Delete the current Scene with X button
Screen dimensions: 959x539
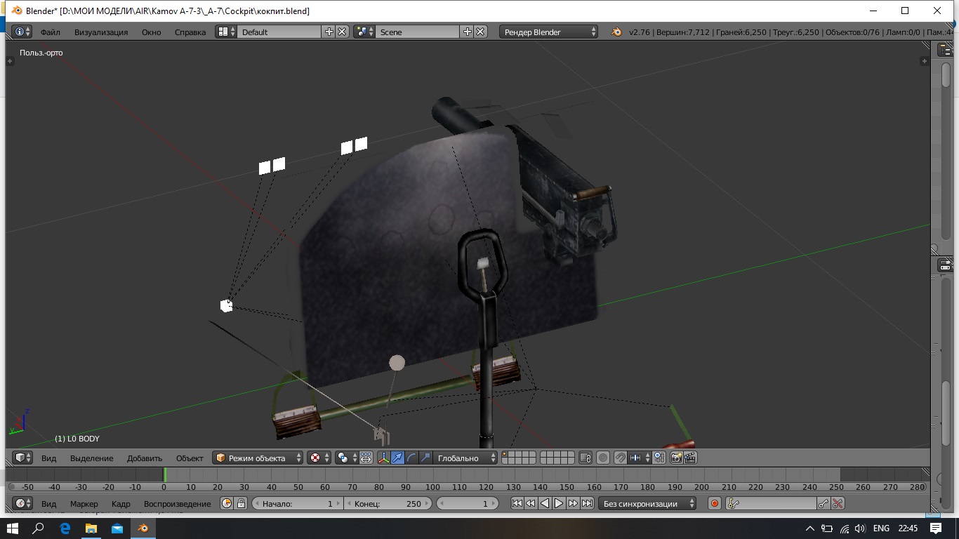[480, 32]
